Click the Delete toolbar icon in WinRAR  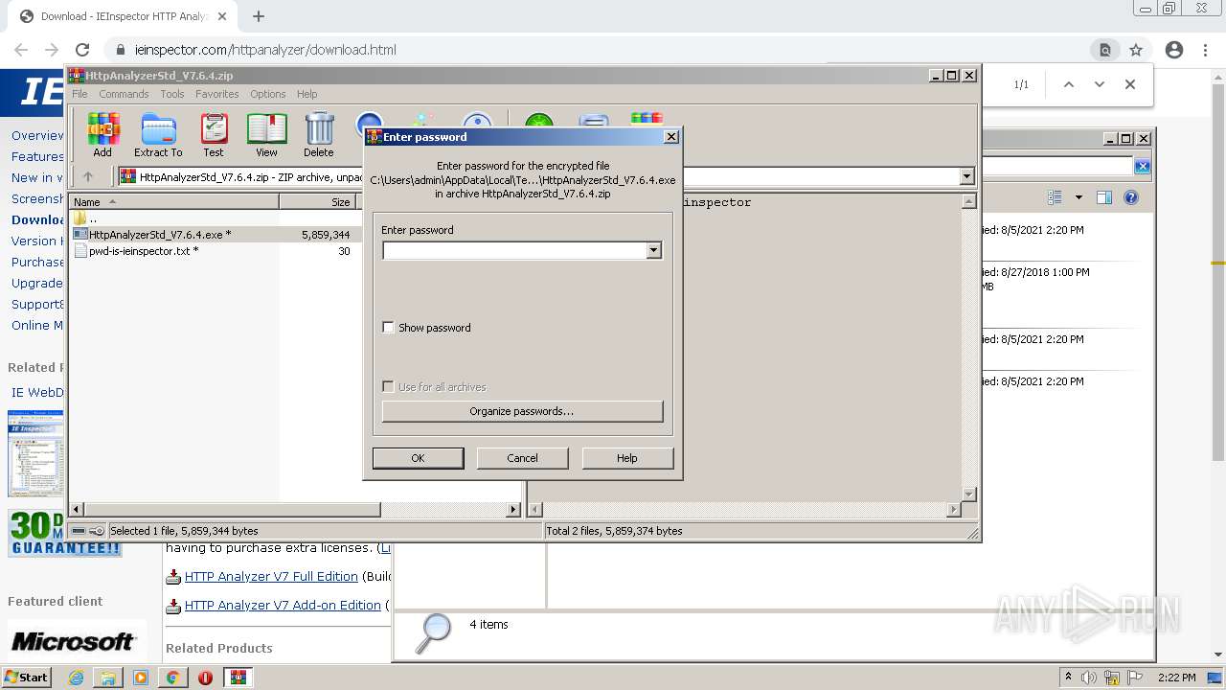tap(319, 135)
